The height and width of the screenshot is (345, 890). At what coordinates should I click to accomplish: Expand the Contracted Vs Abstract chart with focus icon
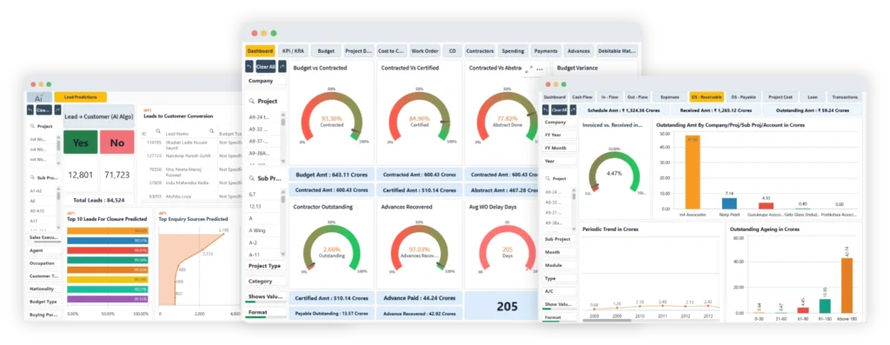[529, 70]
